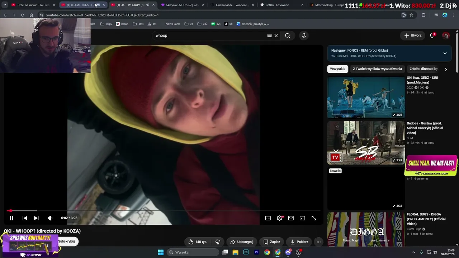Click the taskbar Wyszukaj search box
The image size is (459, 258).
(193, 252)
